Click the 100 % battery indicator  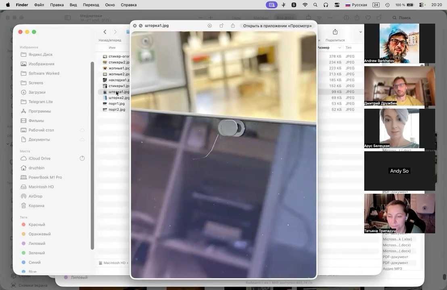pos(404,5)
